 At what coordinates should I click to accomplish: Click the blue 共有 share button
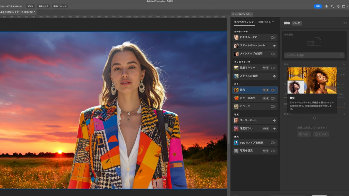pyautogui.click(x=318, y=6)
